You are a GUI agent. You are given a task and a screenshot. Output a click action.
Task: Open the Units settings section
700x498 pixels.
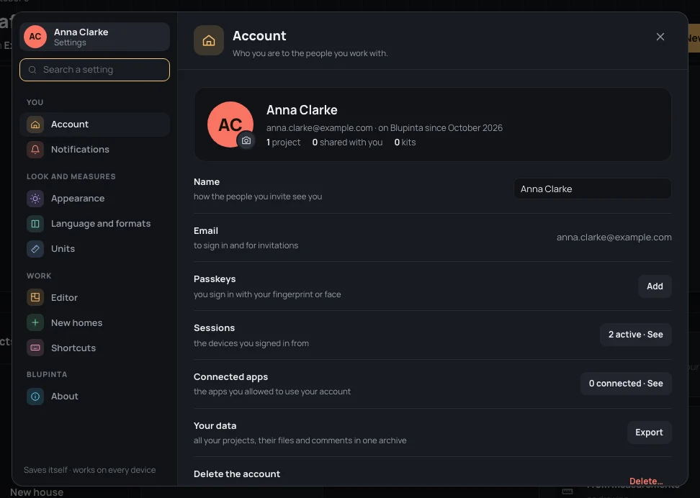pos(94,249)
